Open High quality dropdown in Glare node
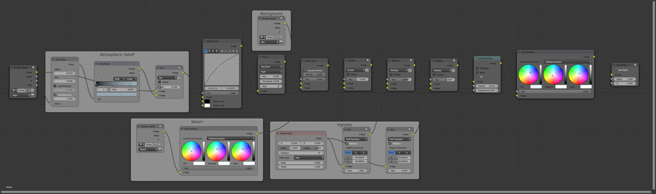656x194 pixels. (x=271, y=72)
